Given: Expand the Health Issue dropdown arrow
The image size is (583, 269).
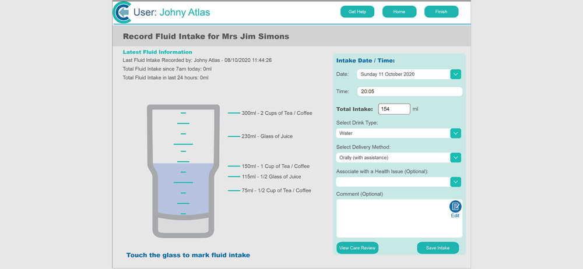Looking at the screenshot, I should pyautogui.click(x=456, y=182).
